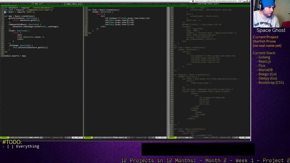Click var Item = React.createClass in middle pane
Viewport: 290px width, 163px height.
(x=104, y=10)
